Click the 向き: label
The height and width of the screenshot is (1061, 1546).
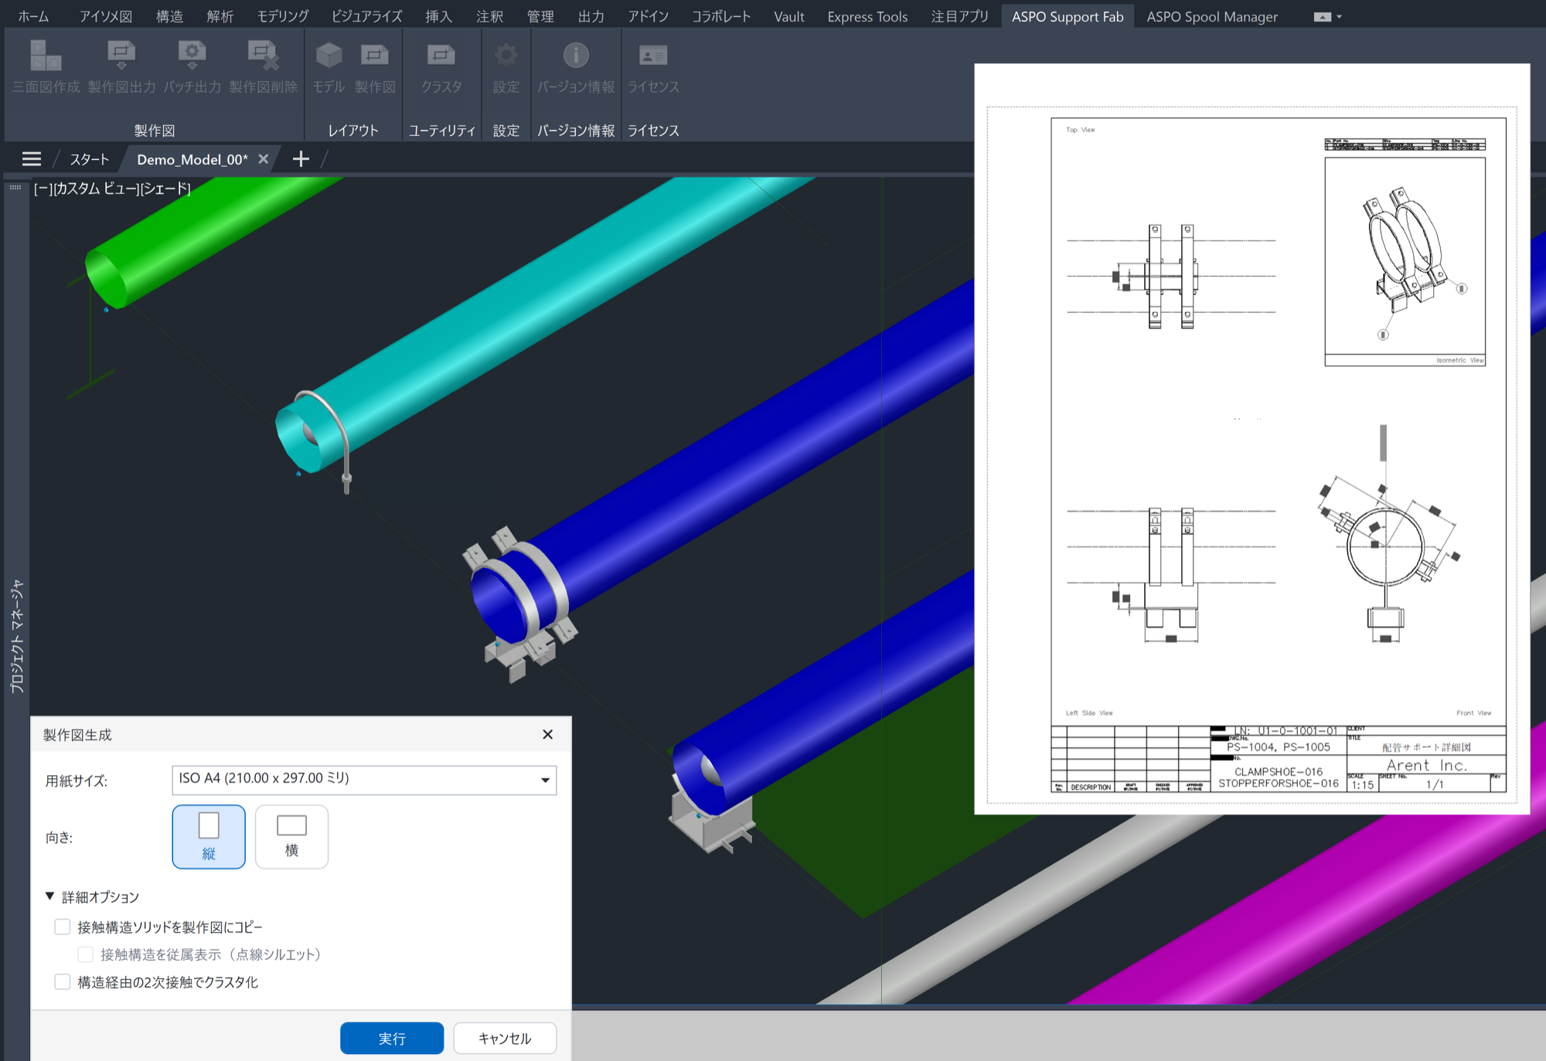(60, 838)
